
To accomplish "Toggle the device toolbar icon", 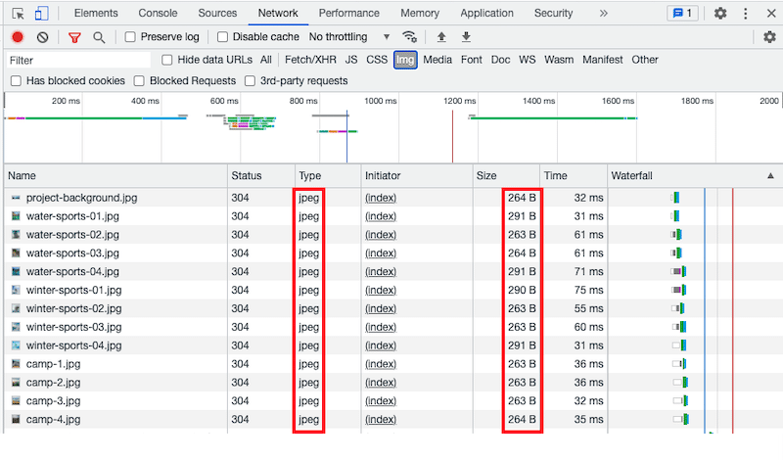I will pyautogui.click(x=41, y=14).
